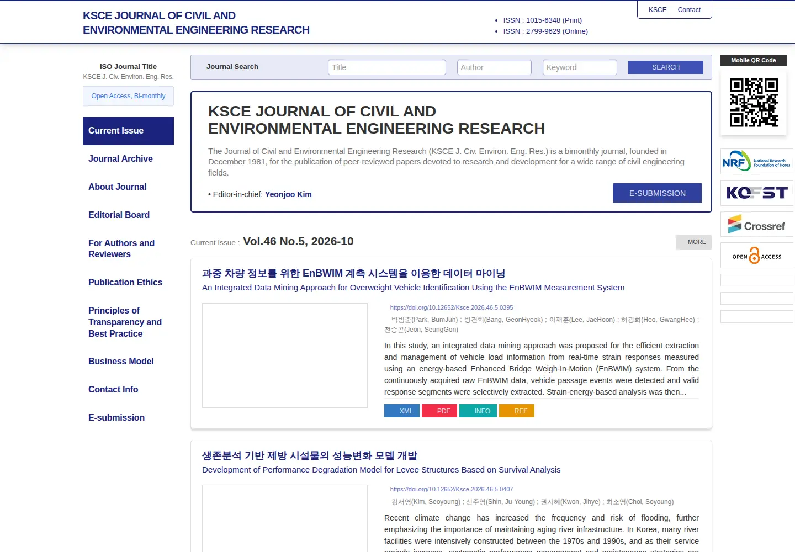Click the KSCE link in top bar
The height and width of the screenshot is (552, 795).
click(x=658, y=10)
